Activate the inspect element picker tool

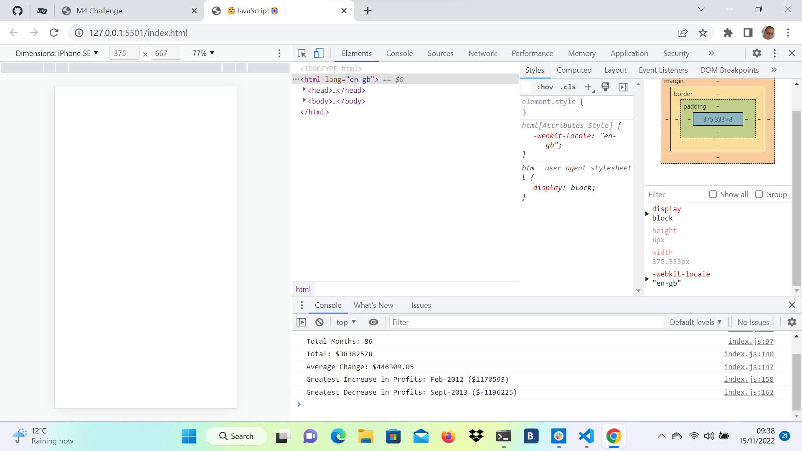(x=302, y=53)
